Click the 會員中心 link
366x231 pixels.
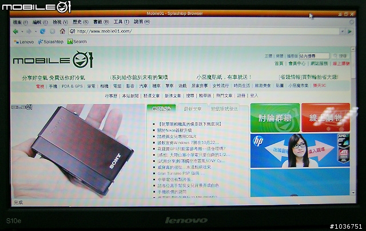click(297, 63)
